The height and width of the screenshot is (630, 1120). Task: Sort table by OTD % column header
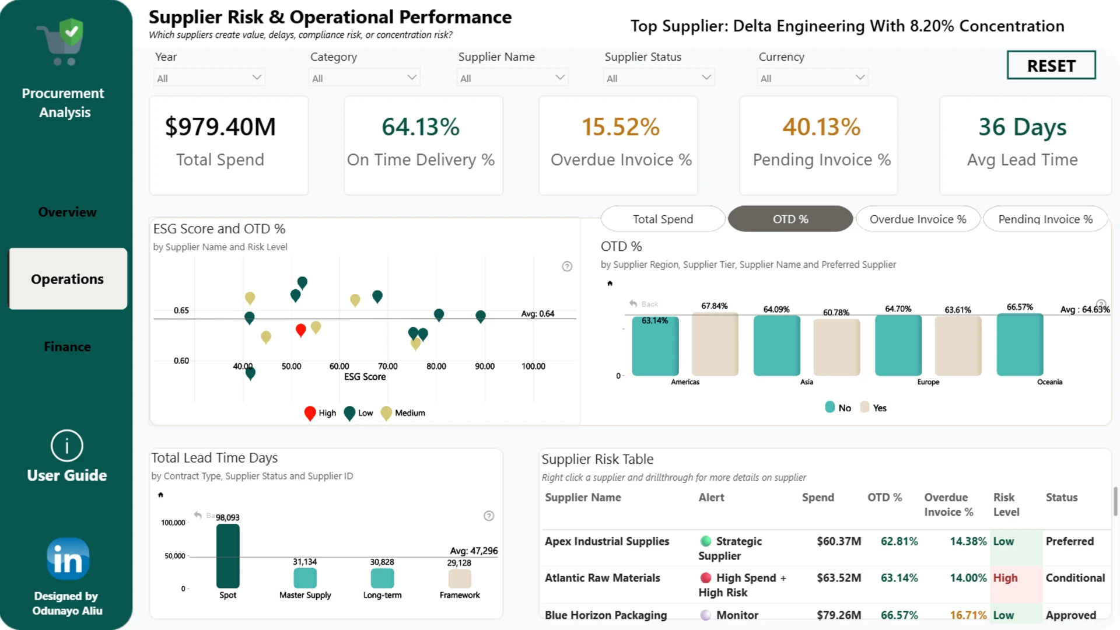(x=884, y=498)
